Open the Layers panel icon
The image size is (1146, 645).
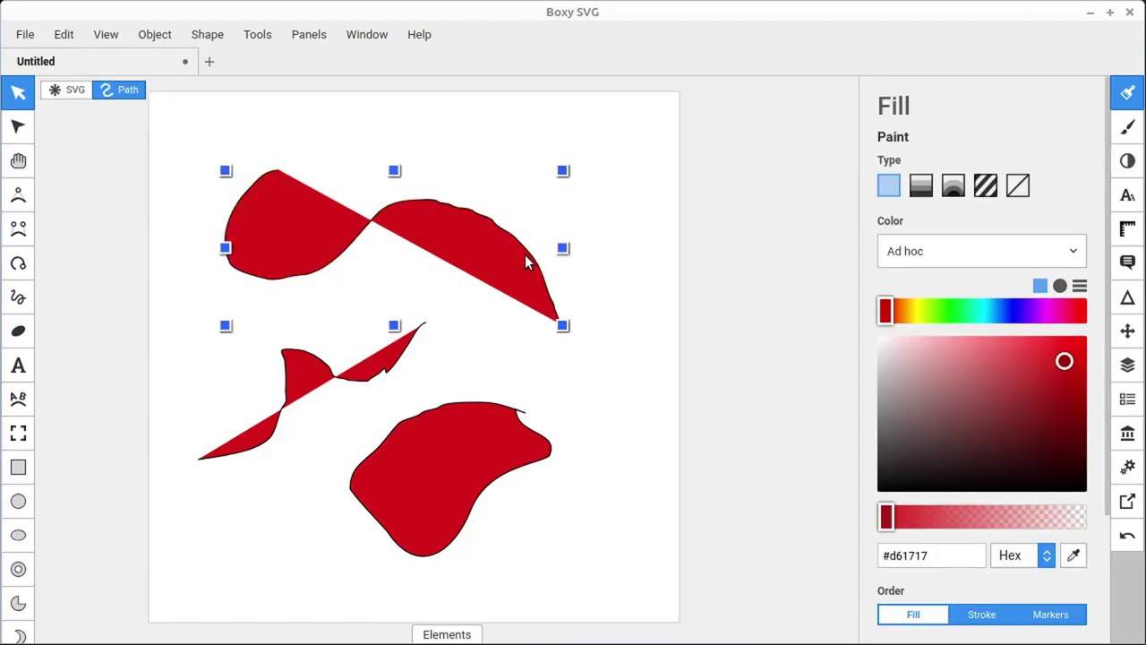1127,365
